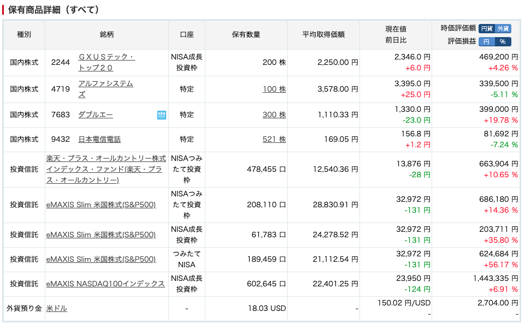Open eMAXIS Slim S&P500 link in the 208,110口 row

[101, 205]
